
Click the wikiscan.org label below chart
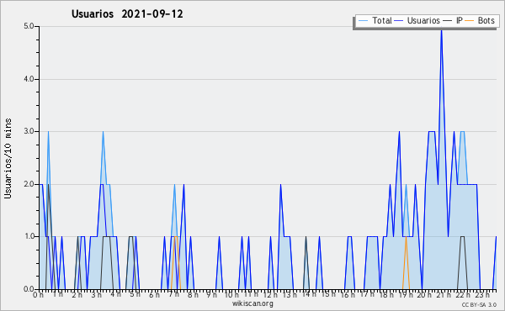pos(252,303)
